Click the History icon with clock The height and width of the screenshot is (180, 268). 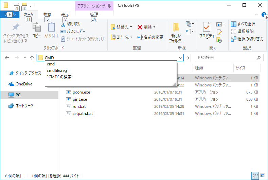(x=219, y=40)
